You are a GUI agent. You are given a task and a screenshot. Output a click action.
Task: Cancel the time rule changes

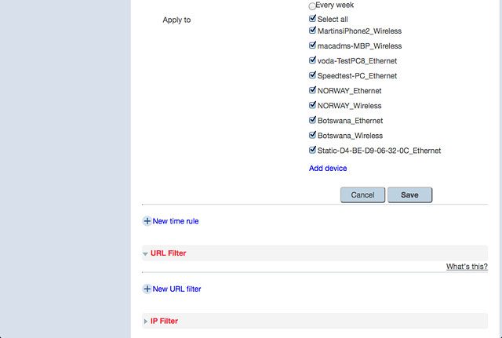pyautogui.click(x=362, y=195)
